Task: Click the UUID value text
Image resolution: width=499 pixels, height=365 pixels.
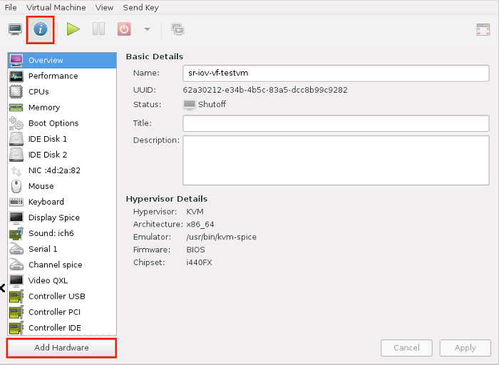Action: click(265, 90)
